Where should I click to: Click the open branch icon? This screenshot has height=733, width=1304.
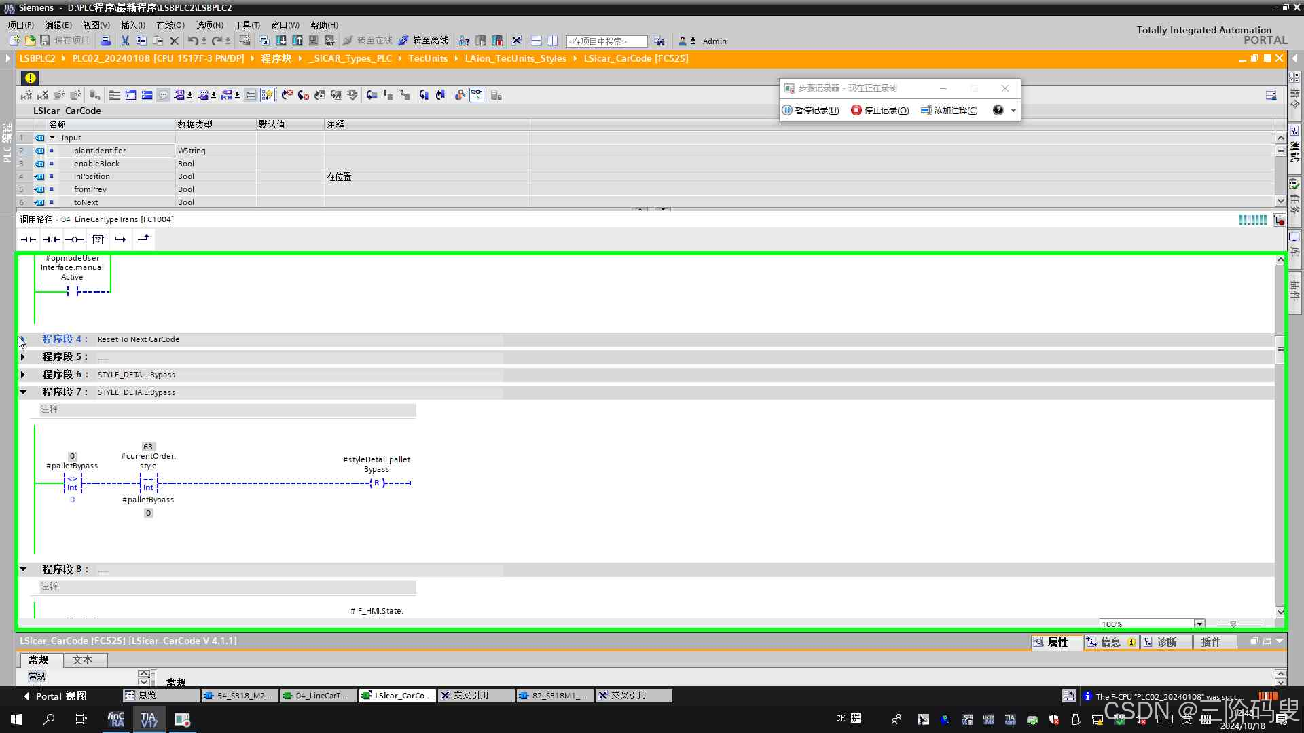[120, 240]
